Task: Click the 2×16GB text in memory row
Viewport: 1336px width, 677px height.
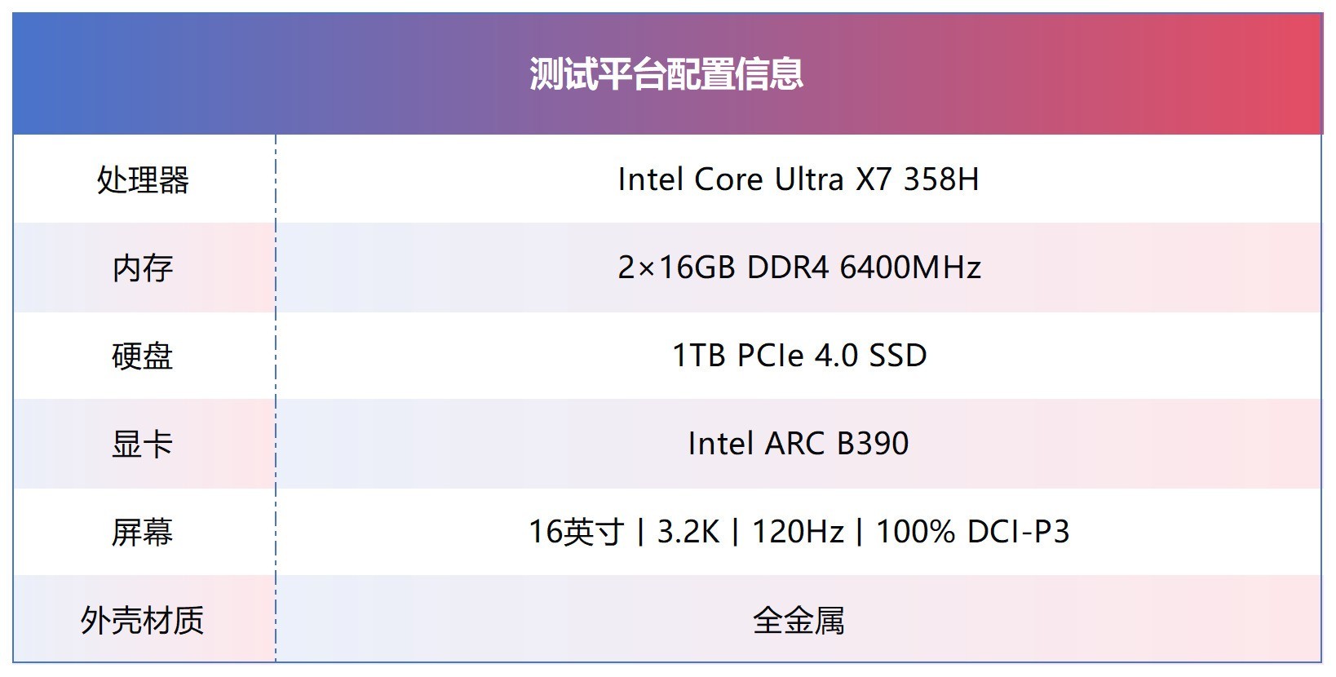Action: (676, 268)
